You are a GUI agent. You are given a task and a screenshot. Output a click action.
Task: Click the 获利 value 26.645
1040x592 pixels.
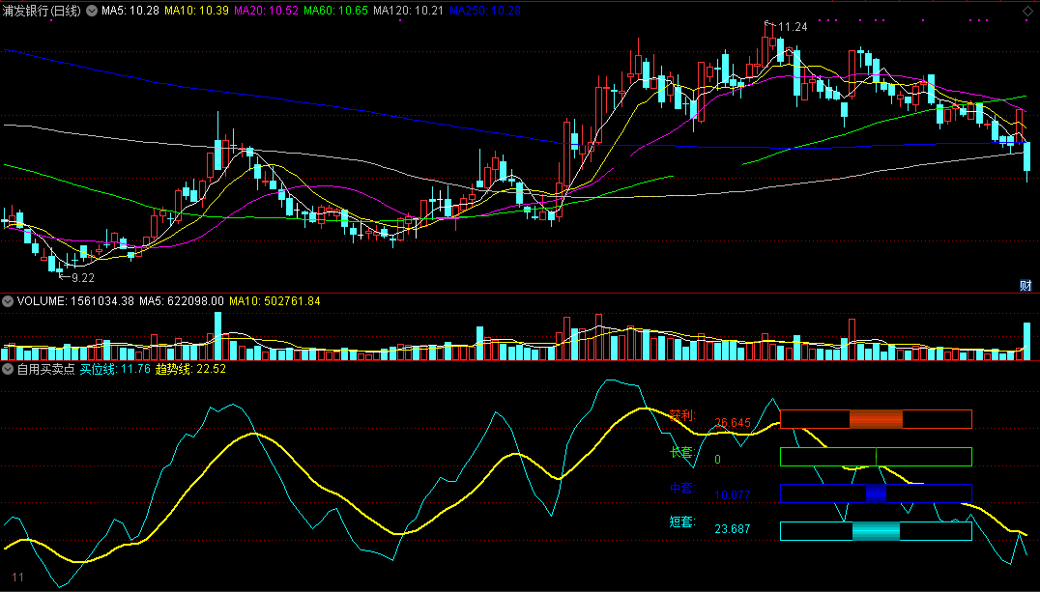[733, 422]
